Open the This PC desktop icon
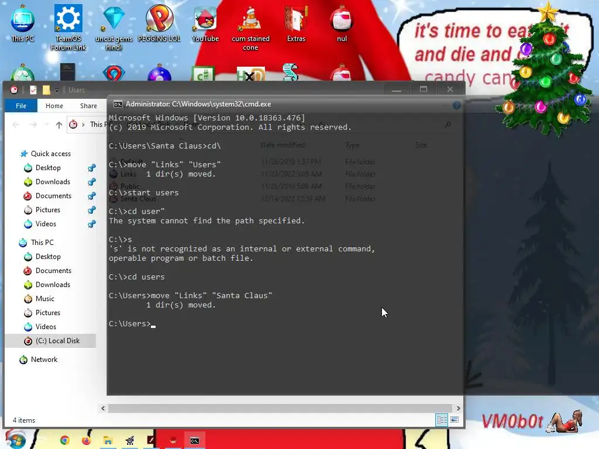Image resolution: width=599 pixels, height=449 pixels. [23, 23]
